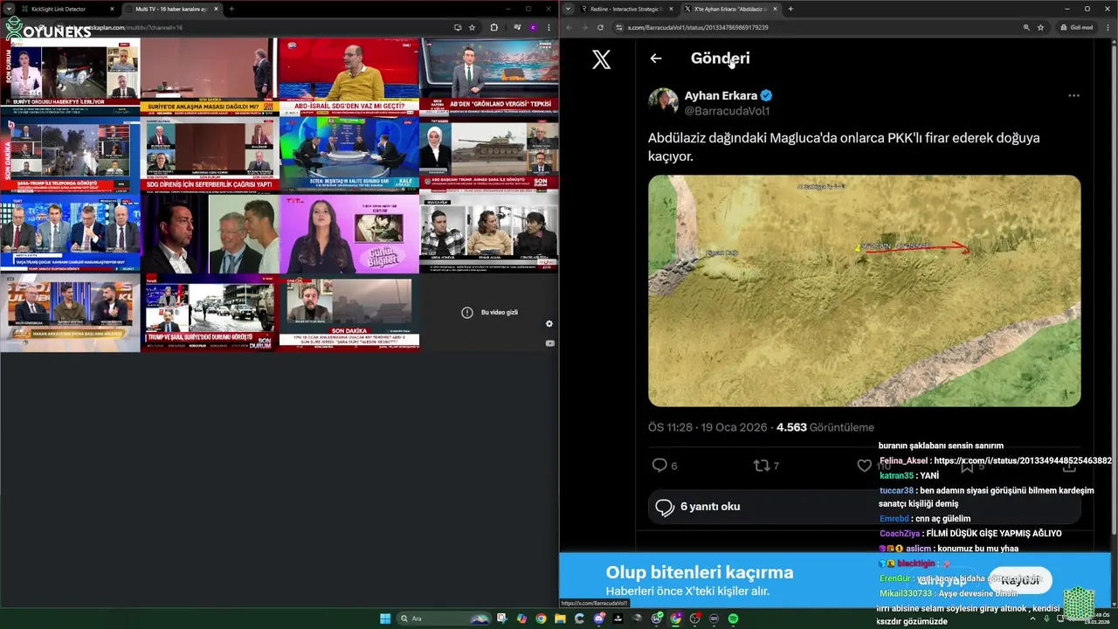1118x629 pixels.
Task: Bookmark the Multi TV page with the star icon
Action: 473,27
